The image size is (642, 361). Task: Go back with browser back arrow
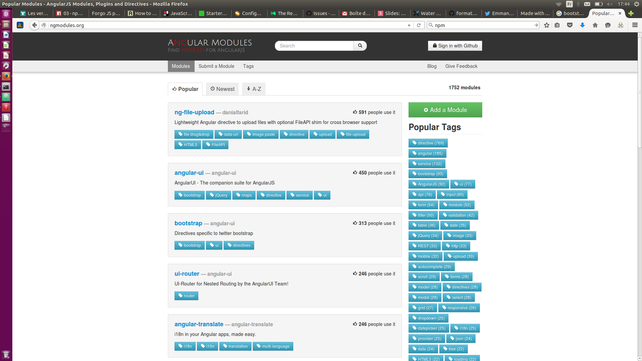coord(35,25)
